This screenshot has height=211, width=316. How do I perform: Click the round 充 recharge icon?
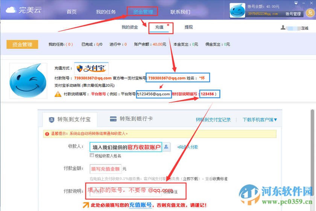310,13
